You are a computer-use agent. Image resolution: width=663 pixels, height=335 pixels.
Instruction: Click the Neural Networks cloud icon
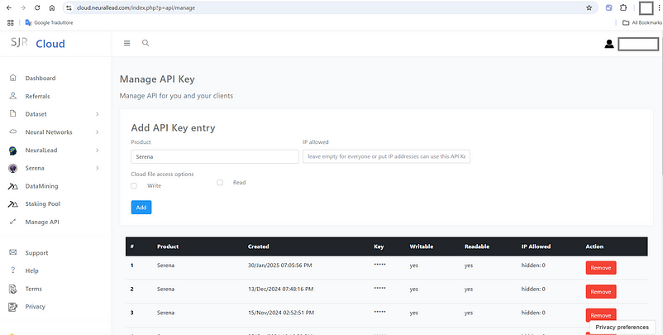[x=12, y=132]
